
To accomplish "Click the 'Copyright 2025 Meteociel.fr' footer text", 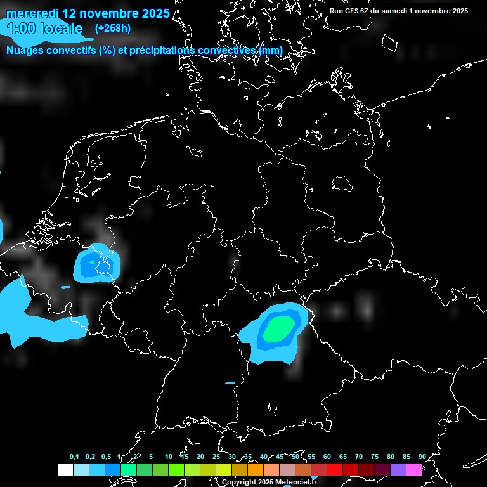I will (269, 482).
